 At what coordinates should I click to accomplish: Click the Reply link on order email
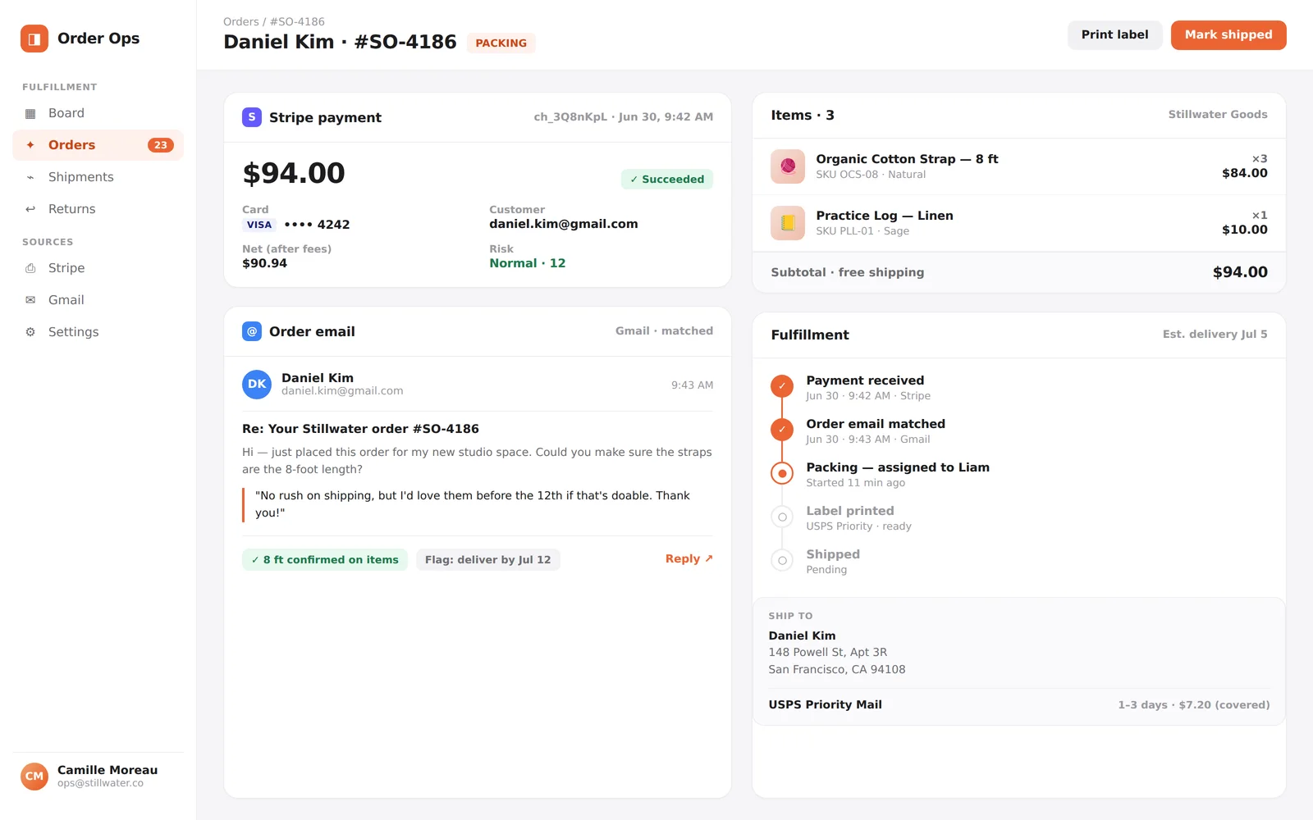(x=689, y=558)
